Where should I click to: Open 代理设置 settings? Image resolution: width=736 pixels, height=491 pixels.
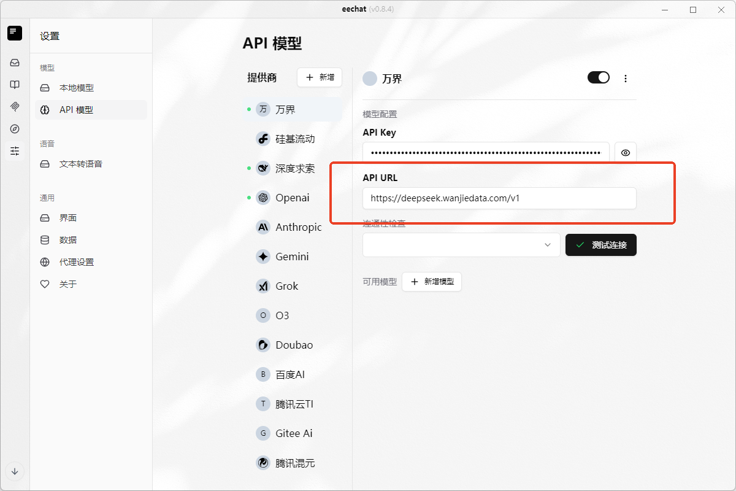tap(91, 262)
